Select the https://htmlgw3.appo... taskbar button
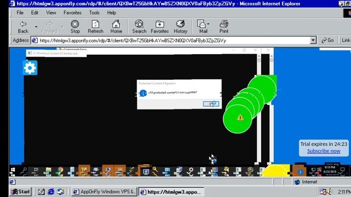 pos(171,192)
